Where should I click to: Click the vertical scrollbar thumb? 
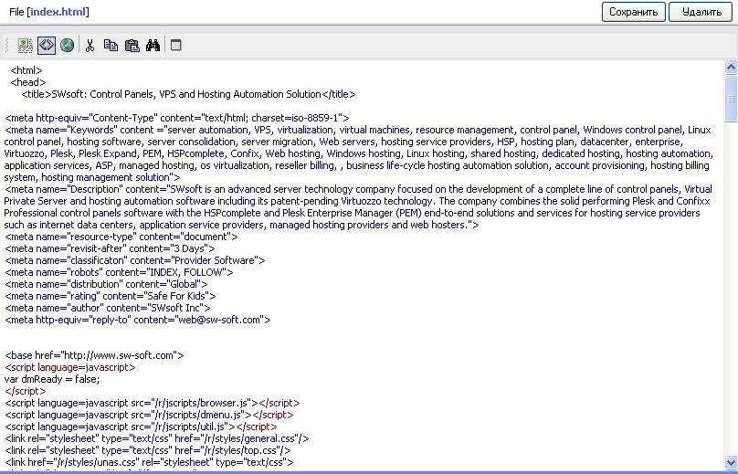click(x=731, y=98)
